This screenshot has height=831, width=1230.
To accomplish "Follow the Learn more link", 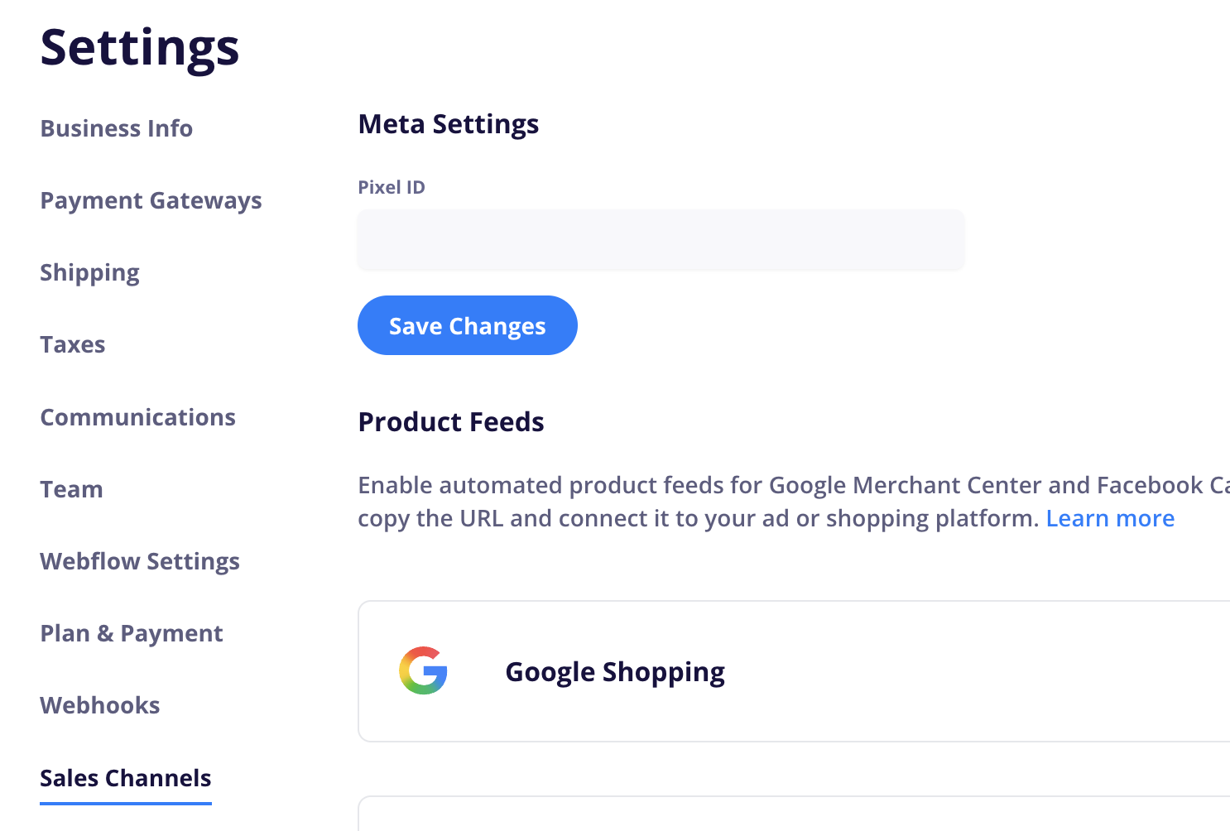I will coord(1110,518).
